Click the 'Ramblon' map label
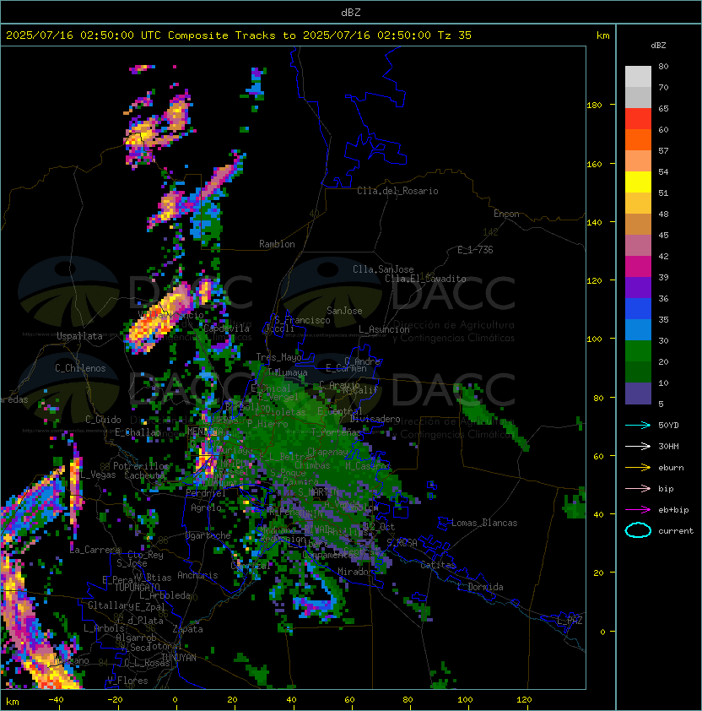The image size is (702, 711). pos(277,244)
